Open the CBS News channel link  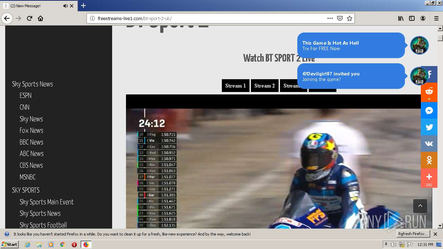click(31, 165)
